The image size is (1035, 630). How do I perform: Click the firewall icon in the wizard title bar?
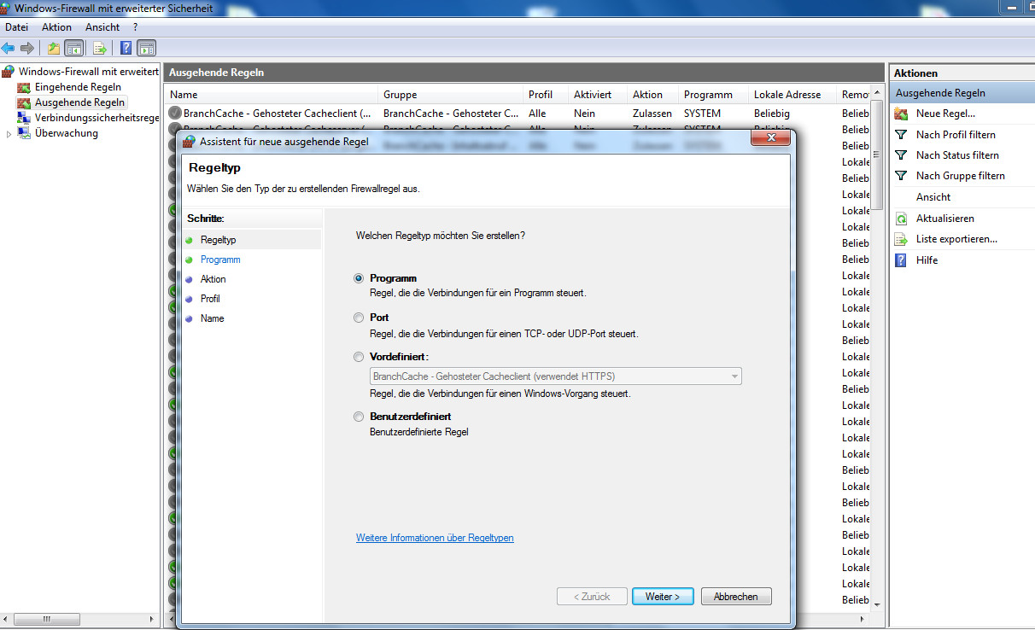point(190,141)
